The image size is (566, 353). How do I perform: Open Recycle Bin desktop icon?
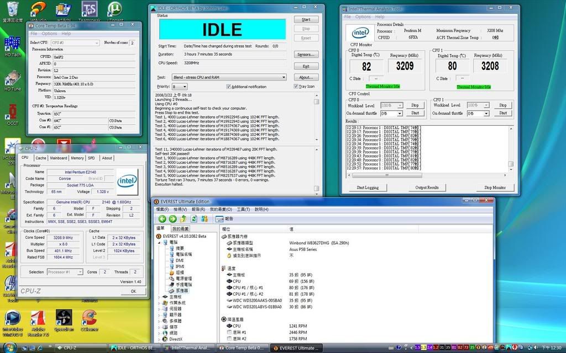point(13,12)
